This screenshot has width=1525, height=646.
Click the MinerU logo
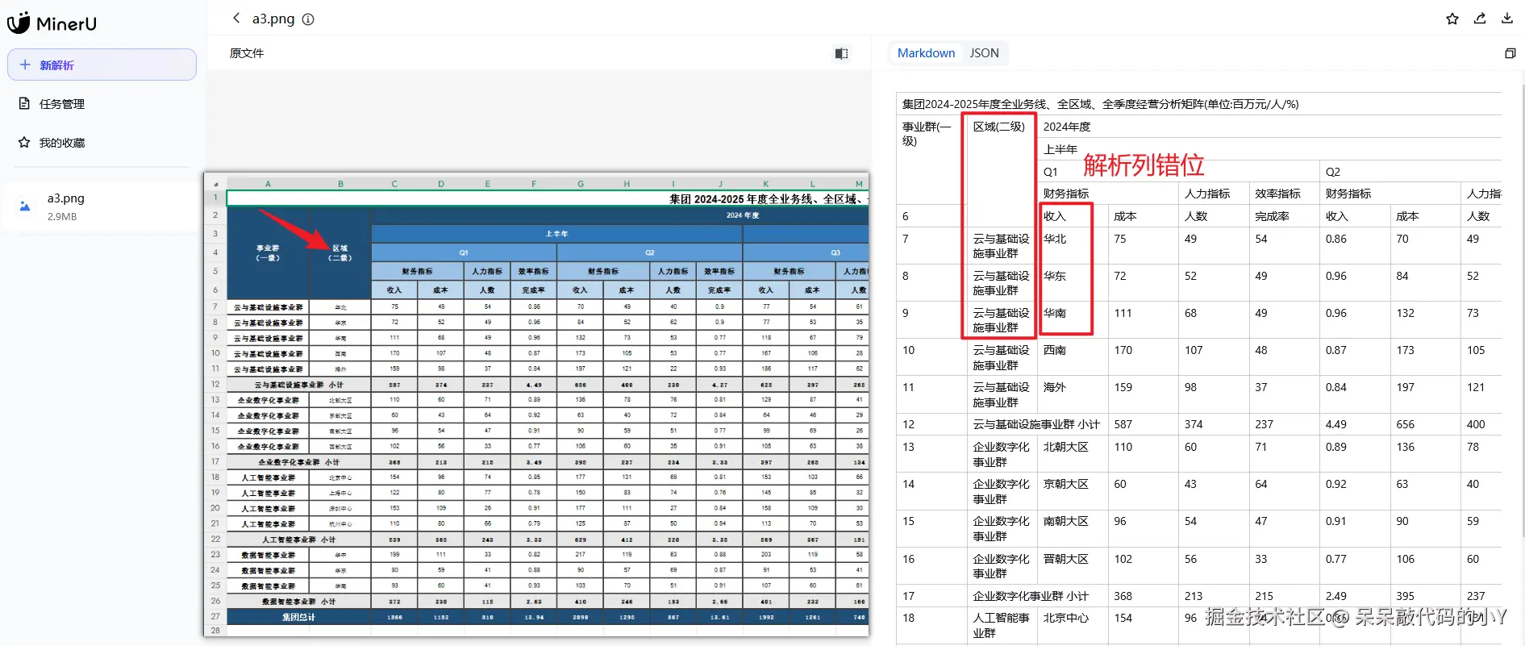click(x=52, y=23)
